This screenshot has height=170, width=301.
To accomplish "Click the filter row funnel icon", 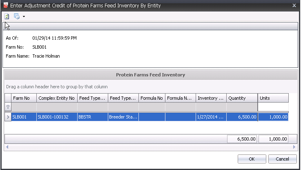I will (x=8, y=107).
